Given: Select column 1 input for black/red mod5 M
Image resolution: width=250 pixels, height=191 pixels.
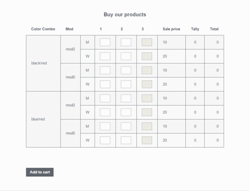Looking at the screenshot, I should tap(105, 70).
